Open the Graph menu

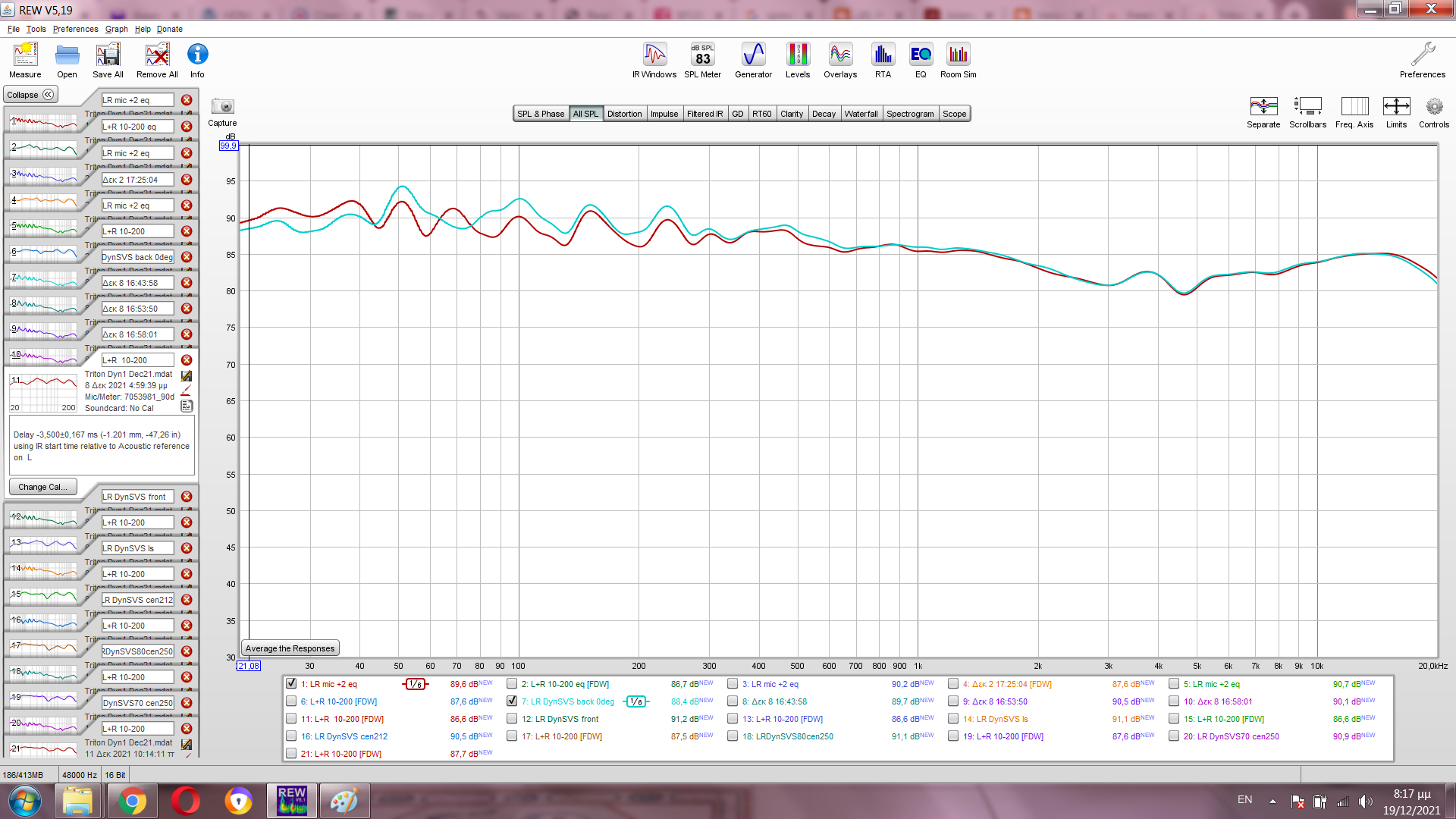tap(116, 29)
